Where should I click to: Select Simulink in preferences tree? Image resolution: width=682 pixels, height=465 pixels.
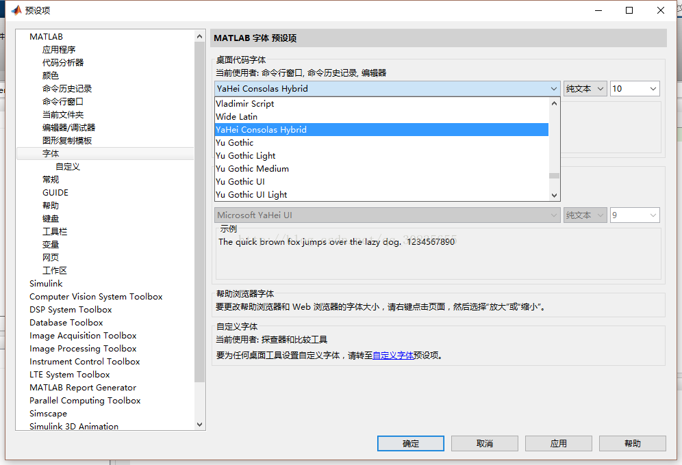pos(46,284)
